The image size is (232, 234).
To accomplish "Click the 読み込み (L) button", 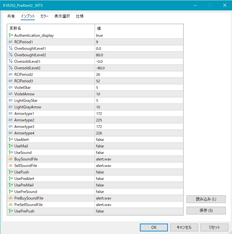I will 206,199.
